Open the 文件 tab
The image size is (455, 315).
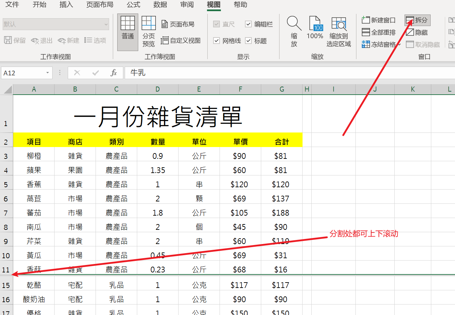[x=12, y=4]
